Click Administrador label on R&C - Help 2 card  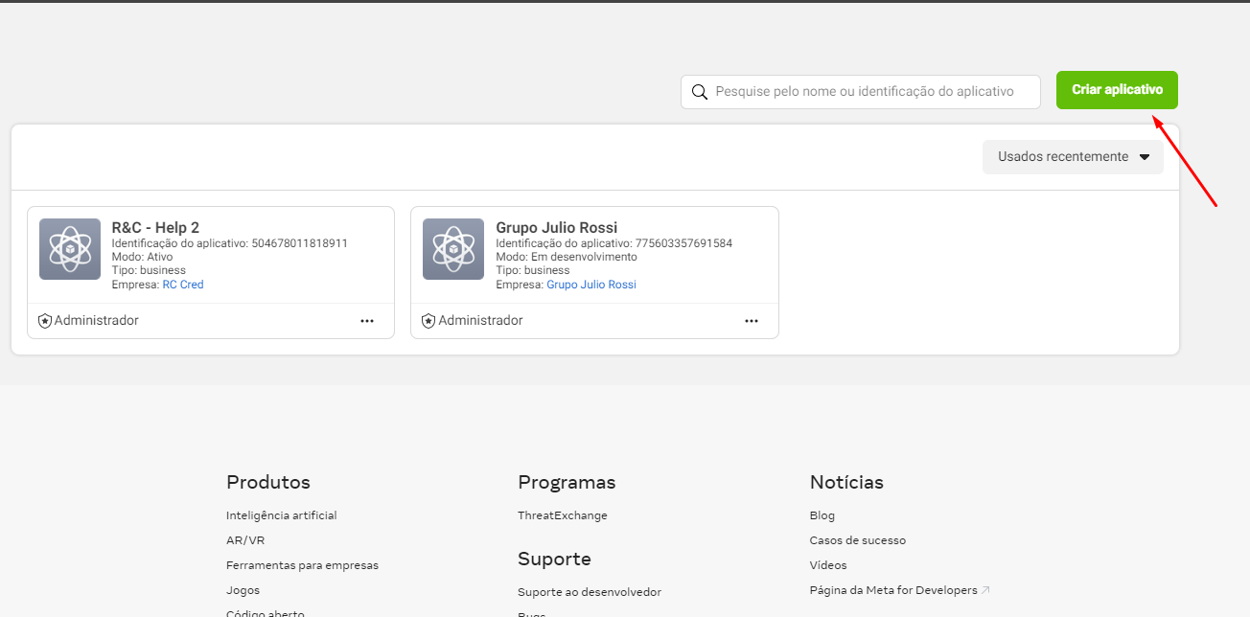click(x=97, y=321)
